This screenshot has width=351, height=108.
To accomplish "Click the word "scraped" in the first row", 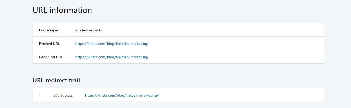I will tap(53, 30).
